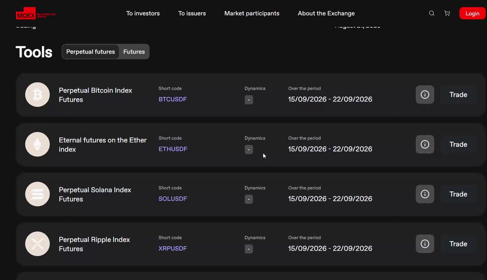Show info for Perpetual Bitcoin Index Futures

(425, 95)
